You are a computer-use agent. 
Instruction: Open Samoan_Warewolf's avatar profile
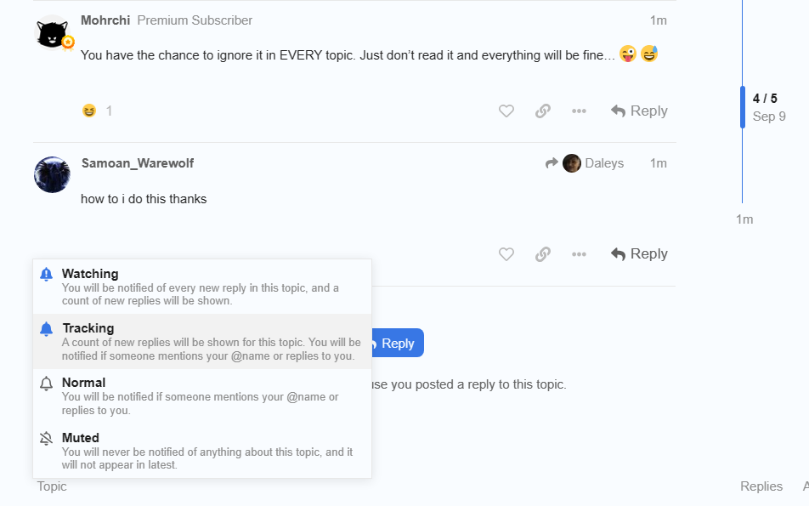click(x=52, y=174)
